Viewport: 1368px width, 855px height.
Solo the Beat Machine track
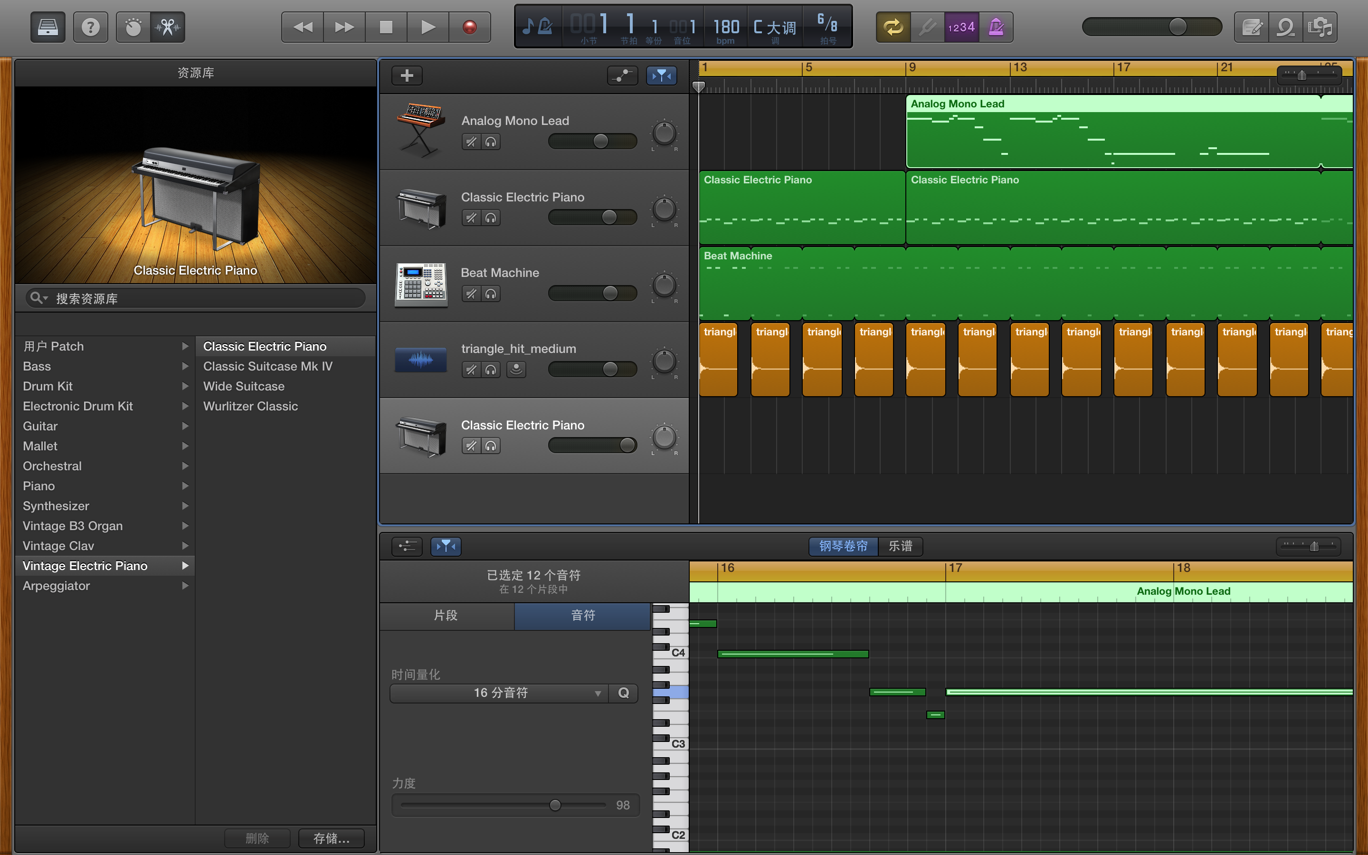(x=491, y=294)
